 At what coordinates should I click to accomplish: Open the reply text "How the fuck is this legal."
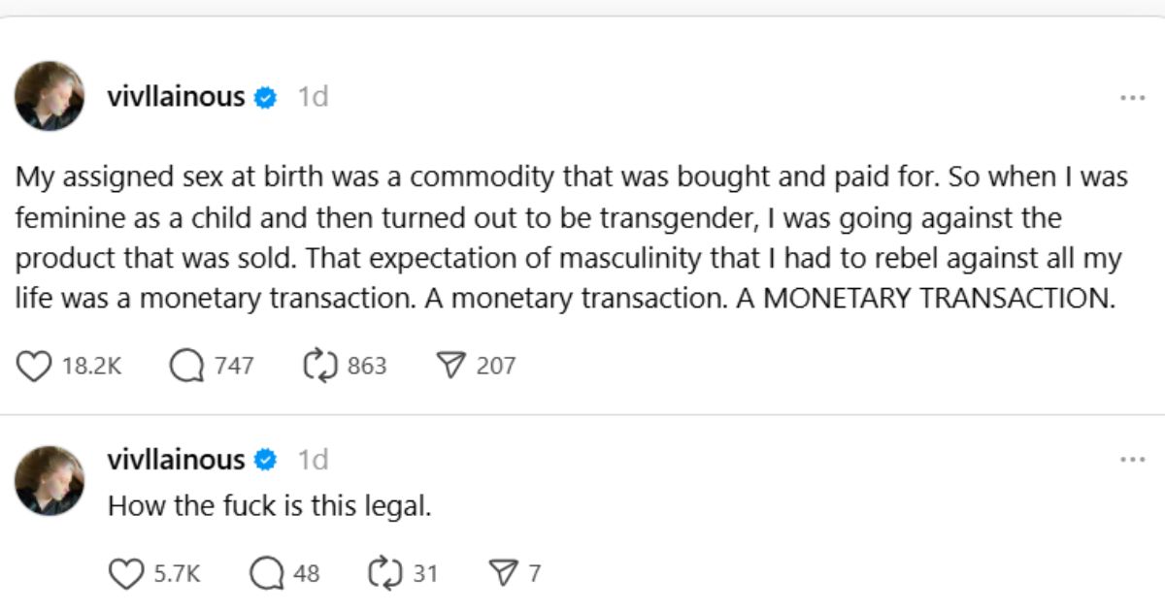coord(268,505)
